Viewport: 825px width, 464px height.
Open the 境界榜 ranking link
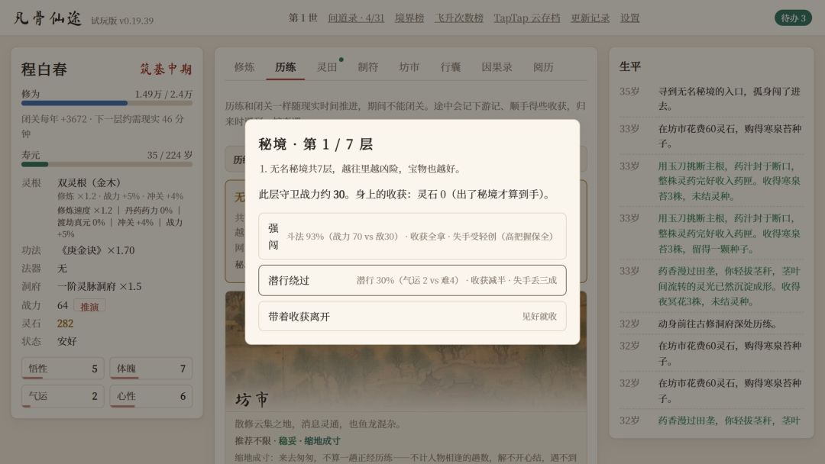[x=409, y=18]
